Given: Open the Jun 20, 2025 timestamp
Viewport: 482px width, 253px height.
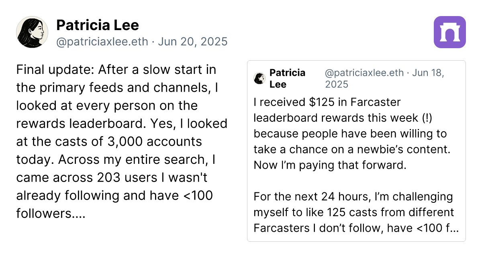Looking at the screenshot, I should tap(193, 42).
